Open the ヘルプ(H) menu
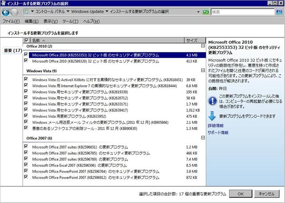This screenshot has height=203, width=285. point(91,21)
